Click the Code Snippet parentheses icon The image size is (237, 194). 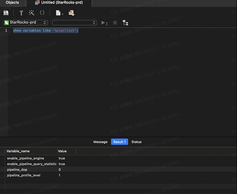point(42,13)
